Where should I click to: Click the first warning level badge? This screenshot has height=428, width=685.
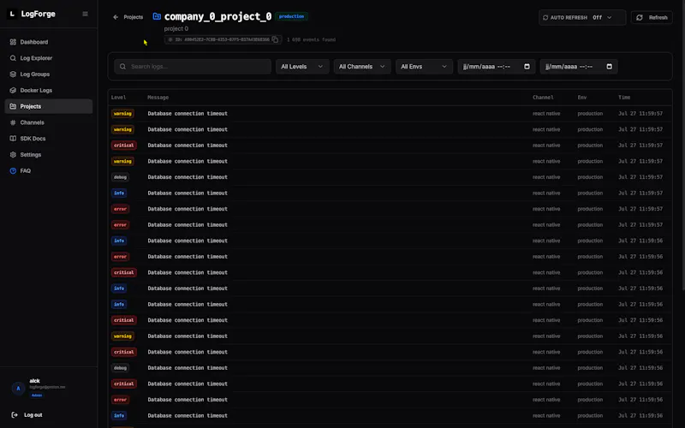click(122, 114)
